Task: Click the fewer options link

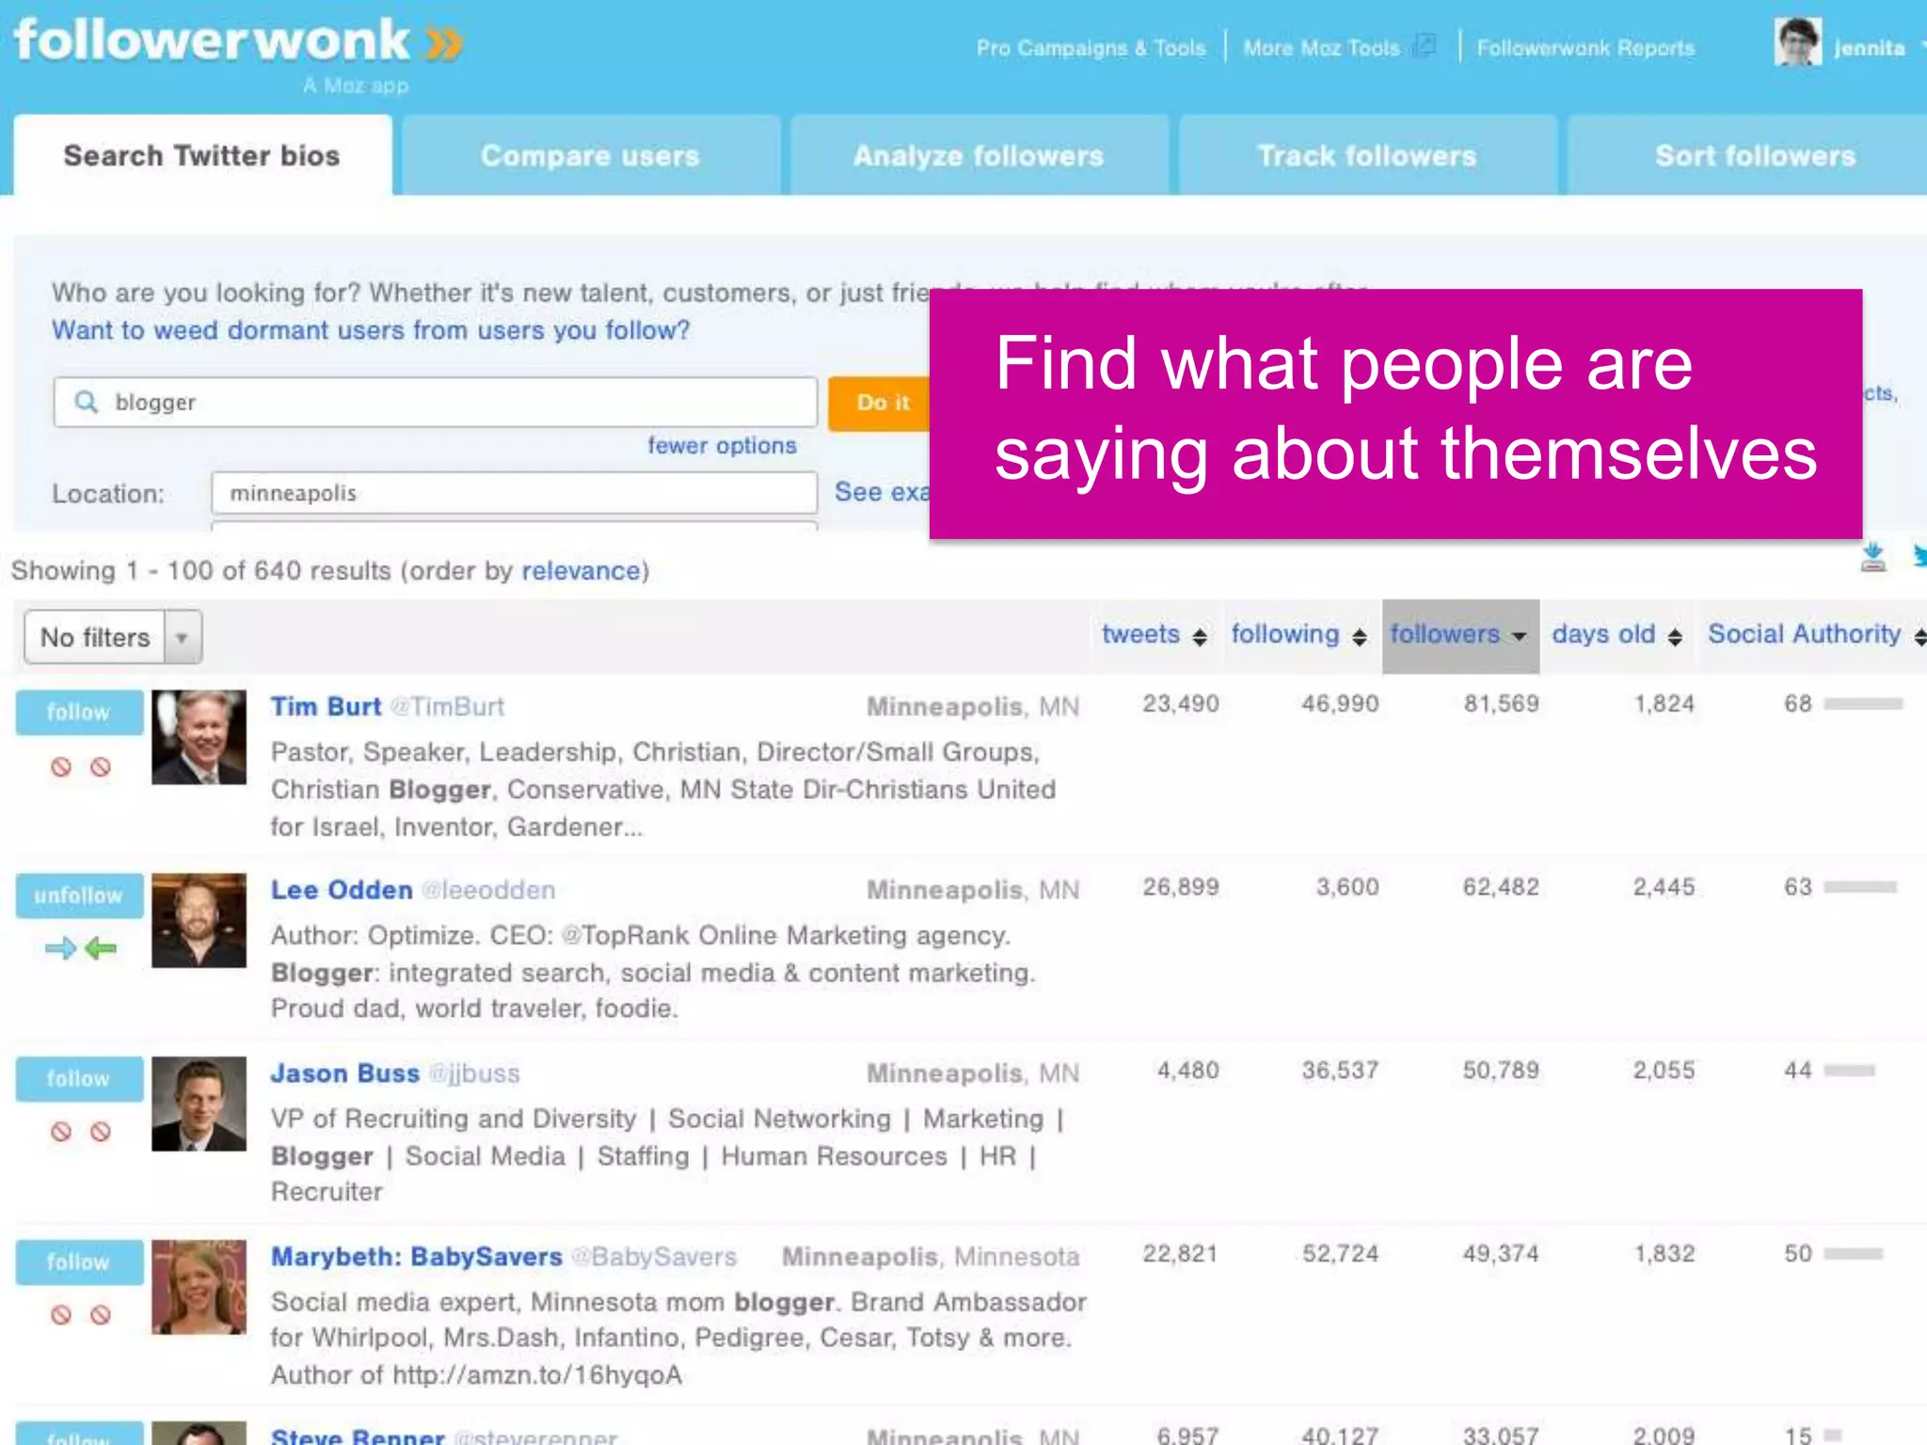Action: pos(722,445)
